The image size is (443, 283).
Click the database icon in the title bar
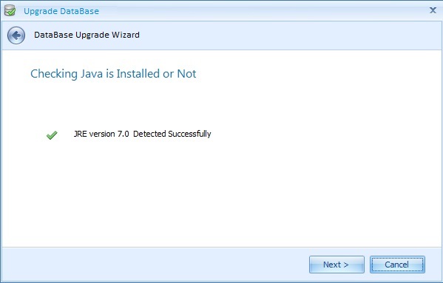coord(10,10)
